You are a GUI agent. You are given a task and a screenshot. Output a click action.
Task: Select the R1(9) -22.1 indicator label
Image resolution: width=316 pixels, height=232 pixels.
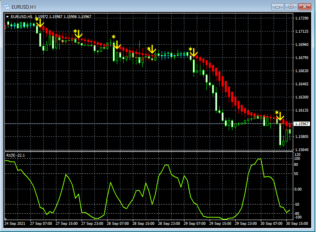16,155
